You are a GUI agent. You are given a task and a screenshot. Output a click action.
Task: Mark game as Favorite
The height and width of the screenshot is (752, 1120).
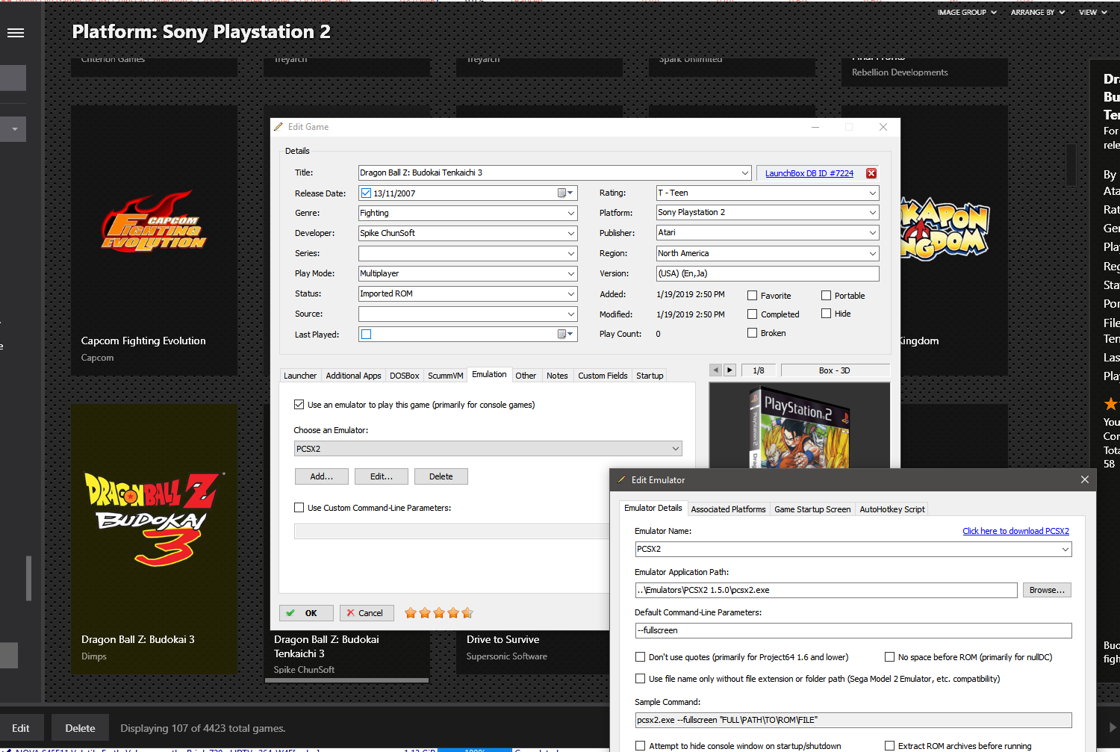[x=752, y=296]
